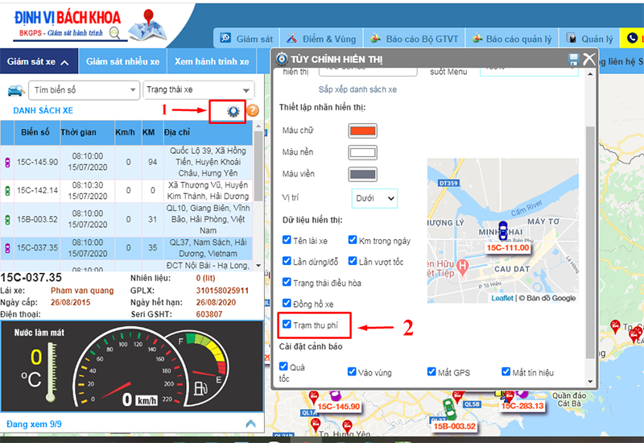Click the fuel pump gauge icon

click(200, 388)
